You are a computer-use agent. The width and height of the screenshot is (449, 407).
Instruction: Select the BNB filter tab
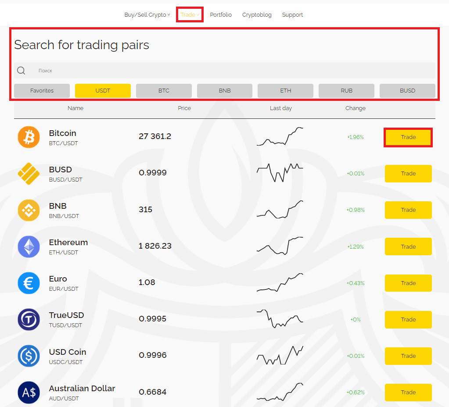tap(225, 91)
